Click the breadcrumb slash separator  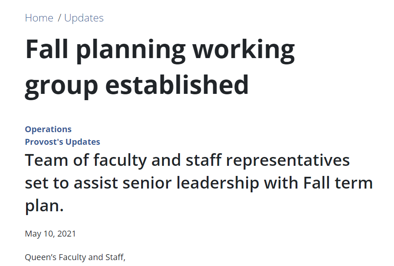pos(59,18)
